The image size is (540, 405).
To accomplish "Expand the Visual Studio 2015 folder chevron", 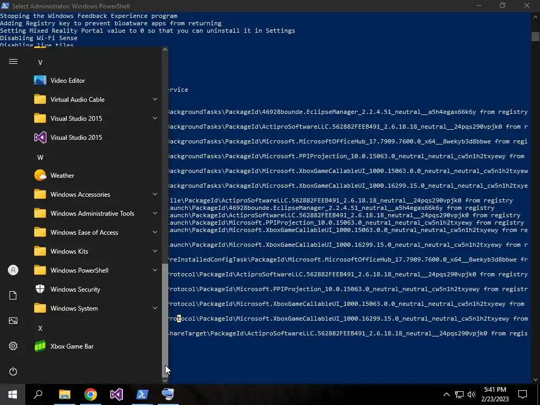I will coord(155,118).
